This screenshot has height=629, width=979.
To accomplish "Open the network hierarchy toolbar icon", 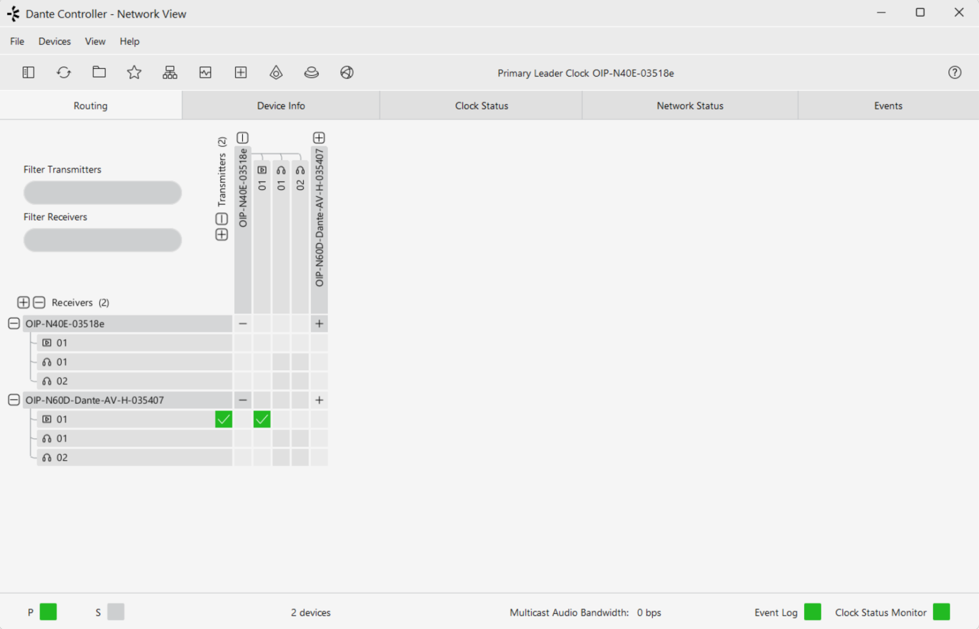I will [x=169, y=73].
